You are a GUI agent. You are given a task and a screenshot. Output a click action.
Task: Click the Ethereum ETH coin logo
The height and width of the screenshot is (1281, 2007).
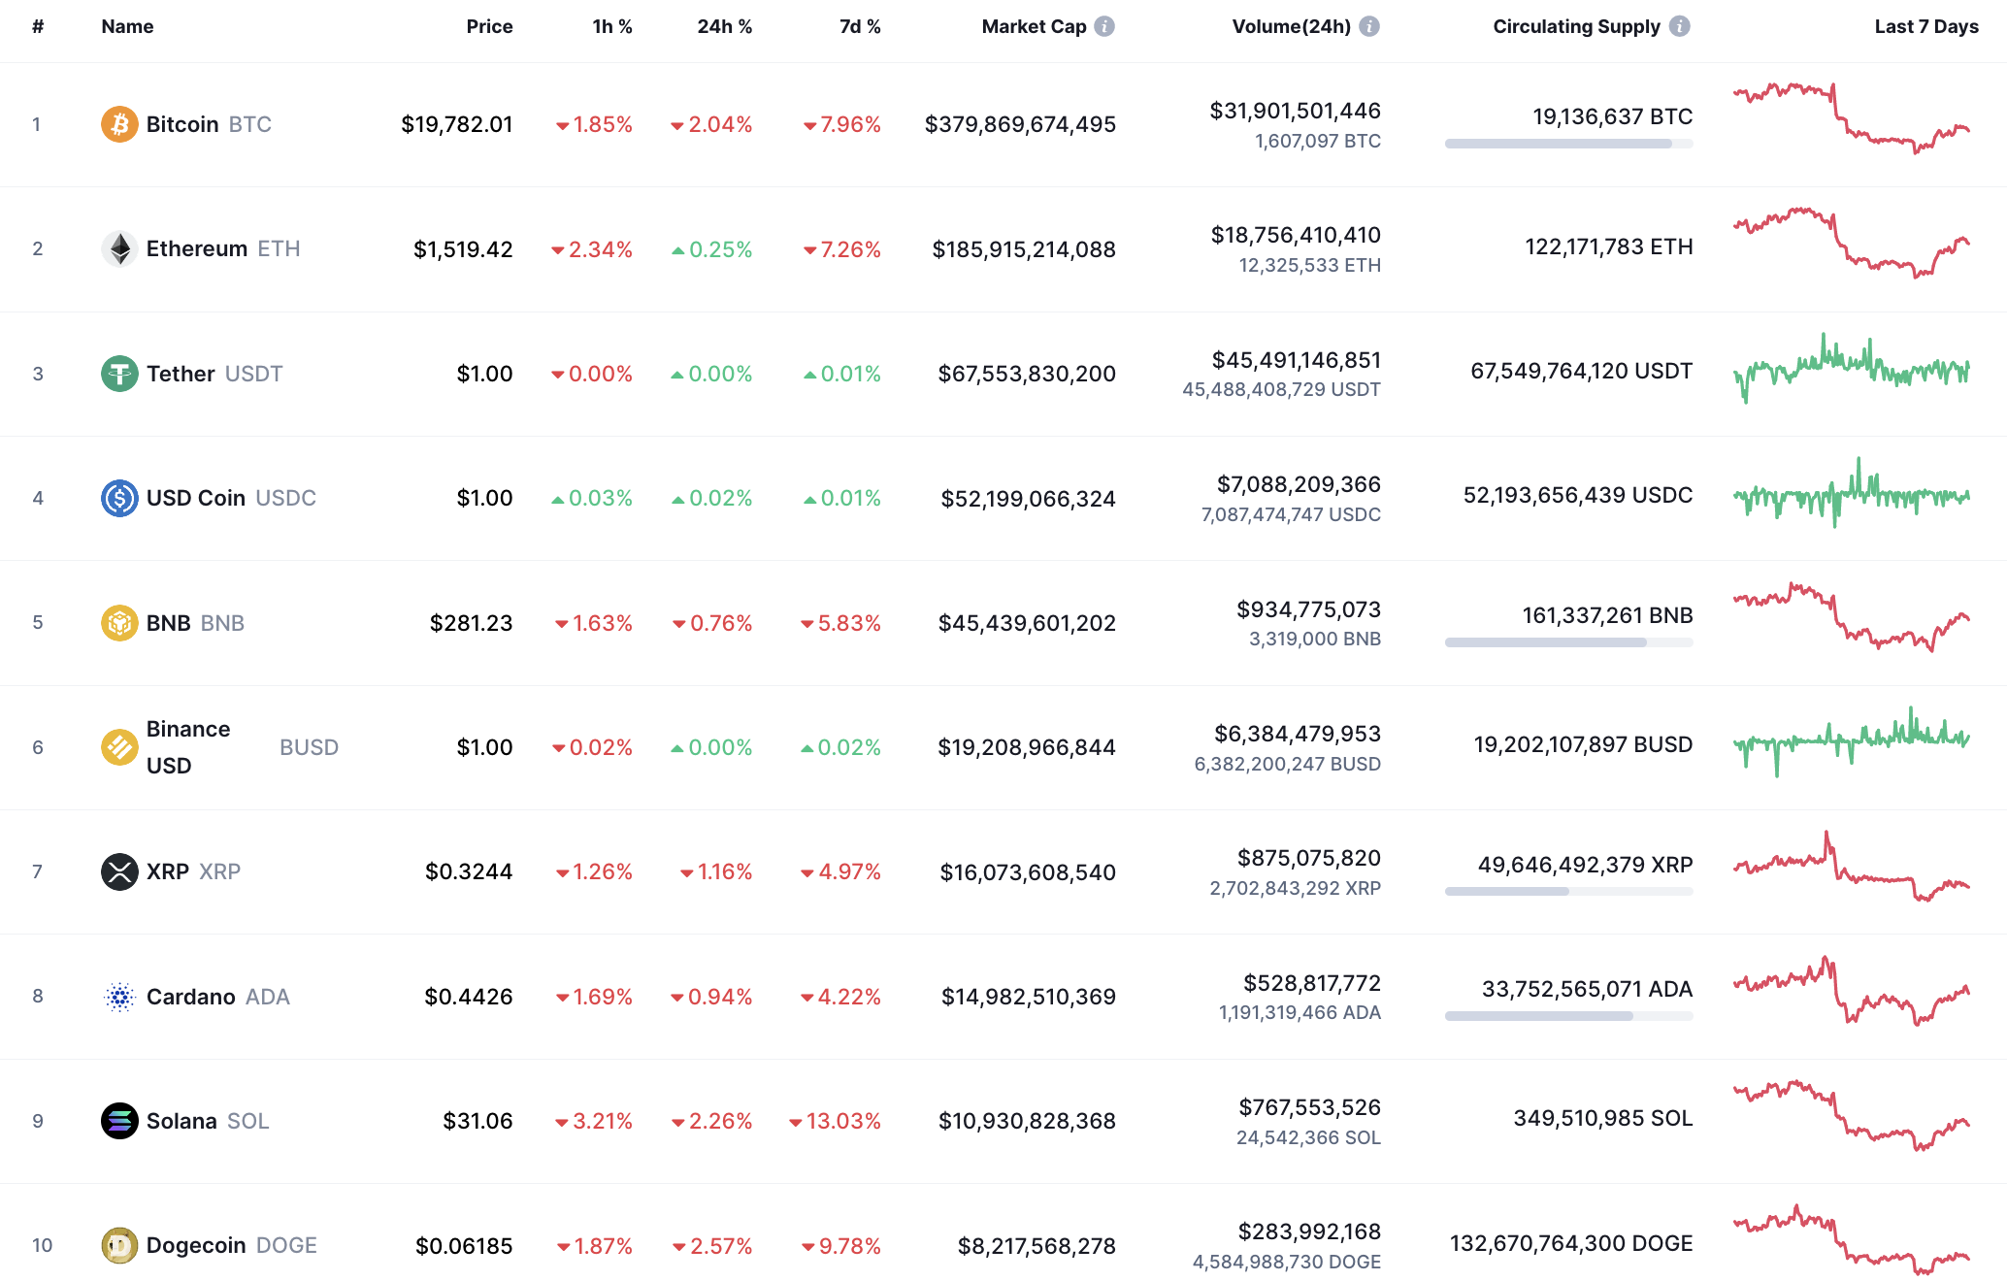118,248
